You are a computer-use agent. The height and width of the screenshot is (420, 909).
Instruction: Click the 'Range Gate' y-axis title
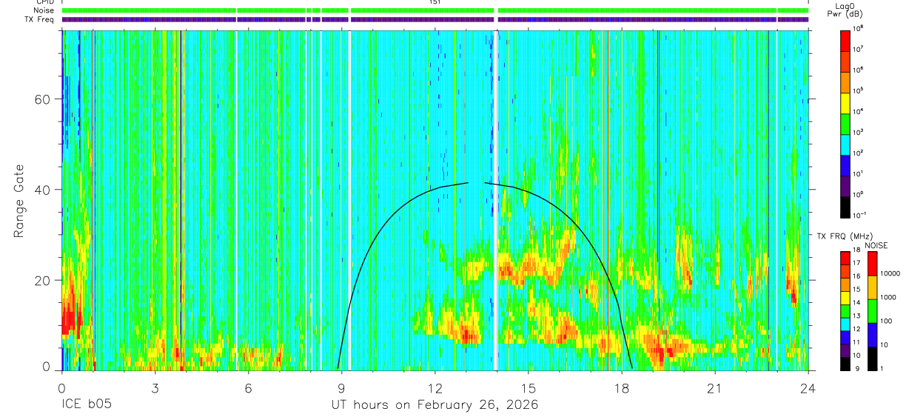coord(19,201)
